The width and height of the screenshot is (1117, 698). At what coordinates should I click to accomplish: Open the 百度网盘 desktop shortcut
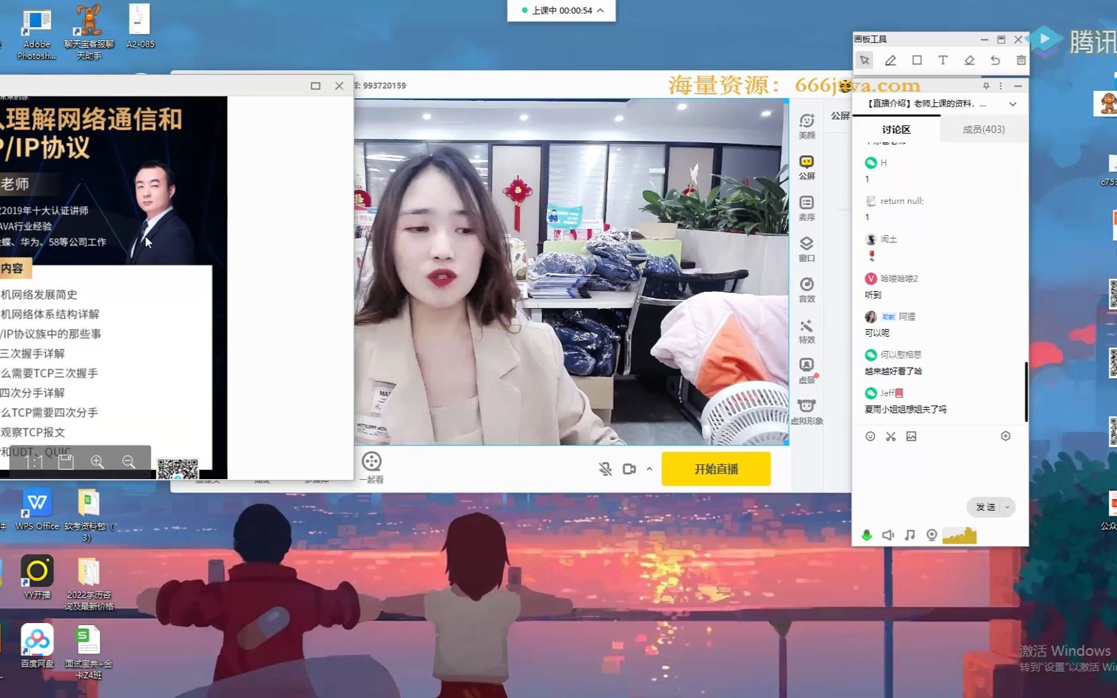click(36, 646)
